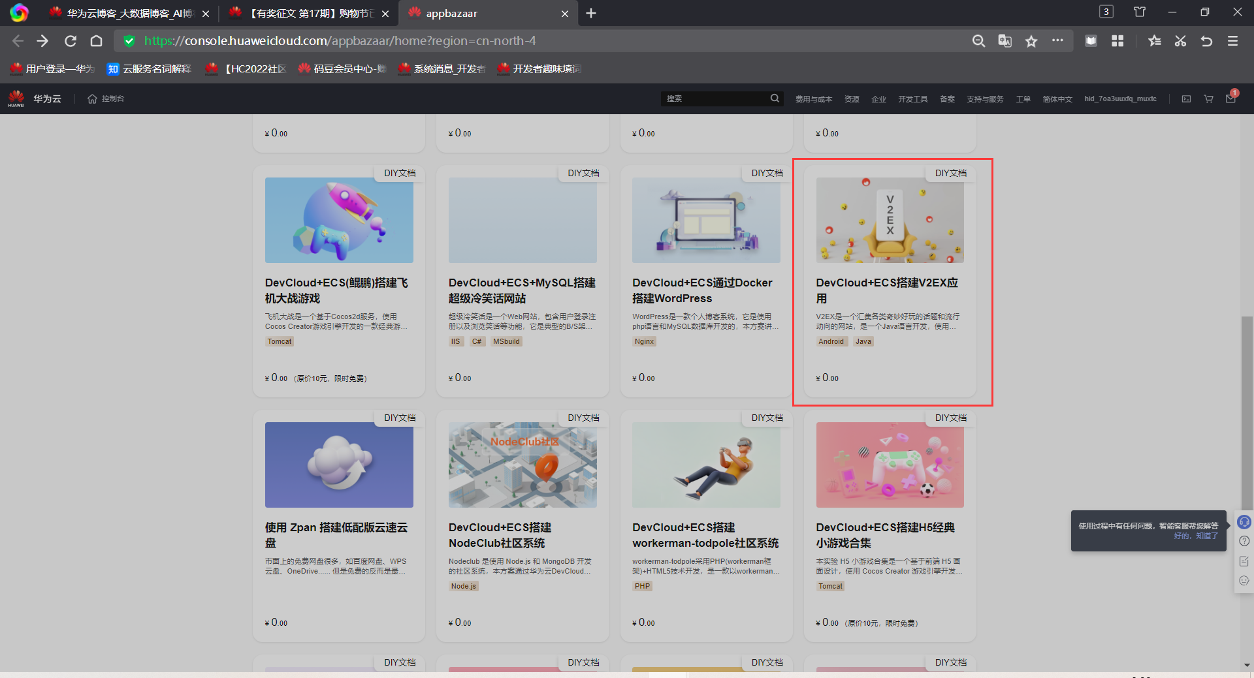Open the 支持与服务 menu

point(985,99)
